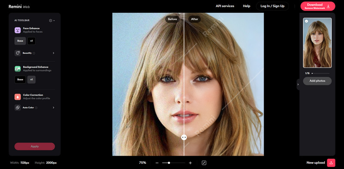Click the Auto Color icon
Screen dimensions: 344x169
coord(18,108)
